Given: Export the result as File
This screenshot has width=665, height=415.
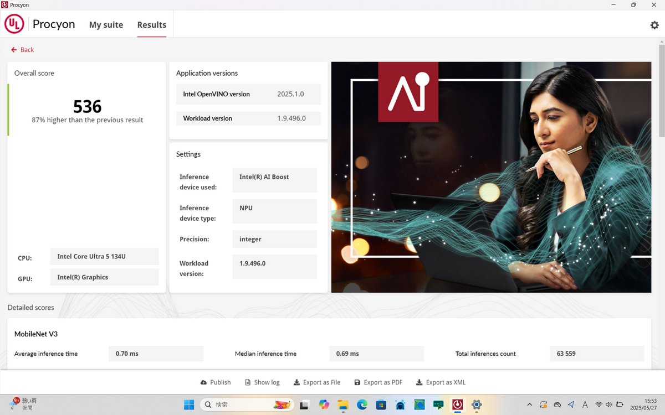Looking at the screenshot, I should click(x=317, y=382).
